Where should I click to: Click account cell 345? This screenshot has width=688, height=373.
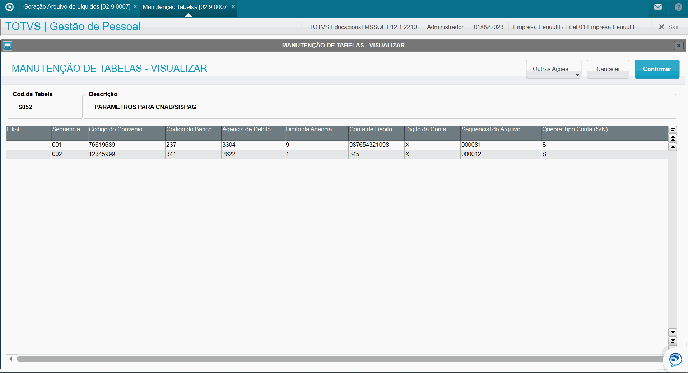[x=376, y=154]
